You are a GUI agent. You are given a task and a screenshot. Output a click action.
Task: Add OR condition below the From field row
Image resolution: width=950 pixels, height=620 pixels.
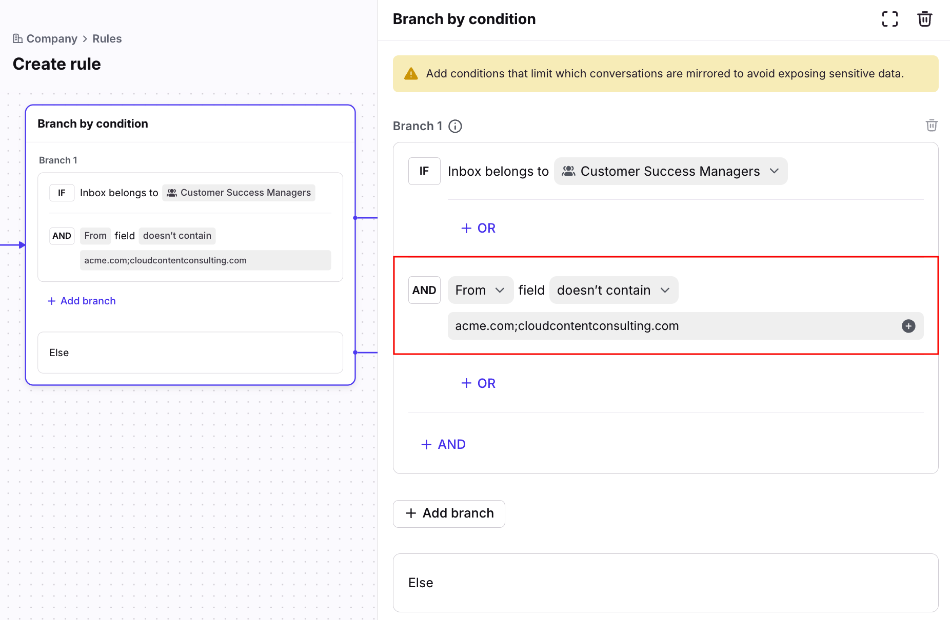pos(478,383)
